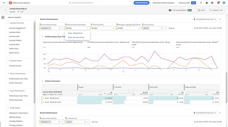Screen dimensions: 228x127
Task: Open the app switcher grid
Action: coord(201,3)
